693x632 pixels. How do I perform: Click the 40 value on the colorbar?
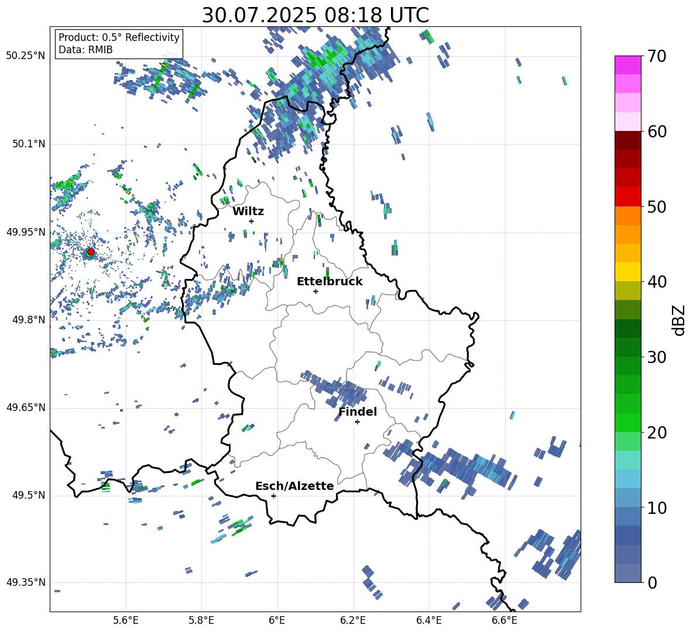[x=657, y=282]
